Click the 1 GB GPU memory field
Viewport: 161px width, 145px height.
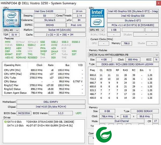pos(114,30)
